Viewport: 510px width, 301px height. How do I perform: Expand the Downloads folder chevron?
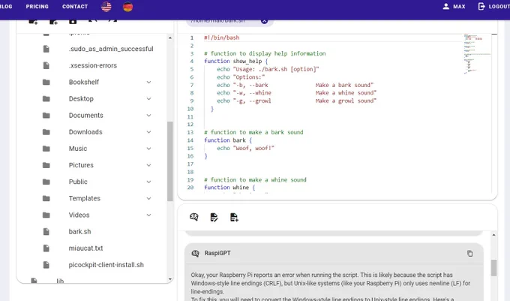click(x=148, y=132)
